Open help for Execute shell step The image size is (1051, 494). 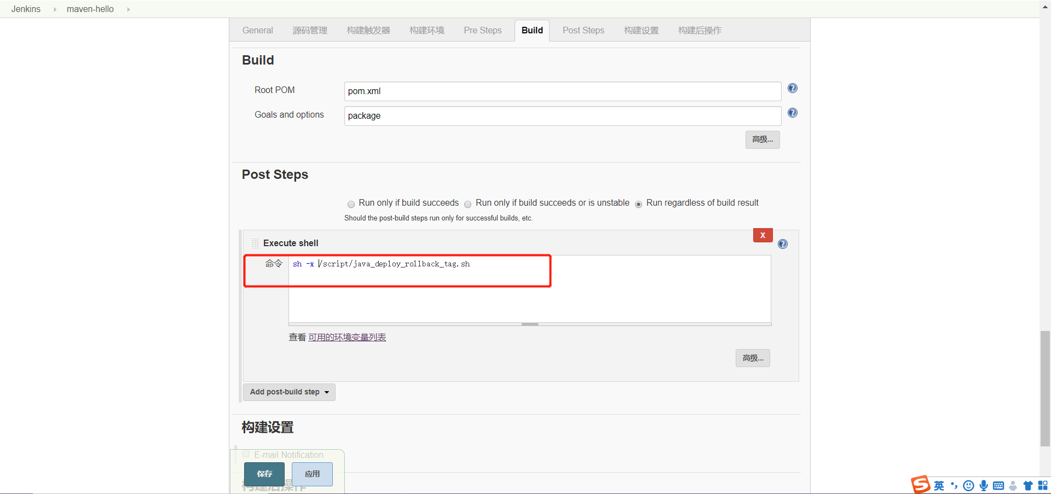click(x=783, y=244)
